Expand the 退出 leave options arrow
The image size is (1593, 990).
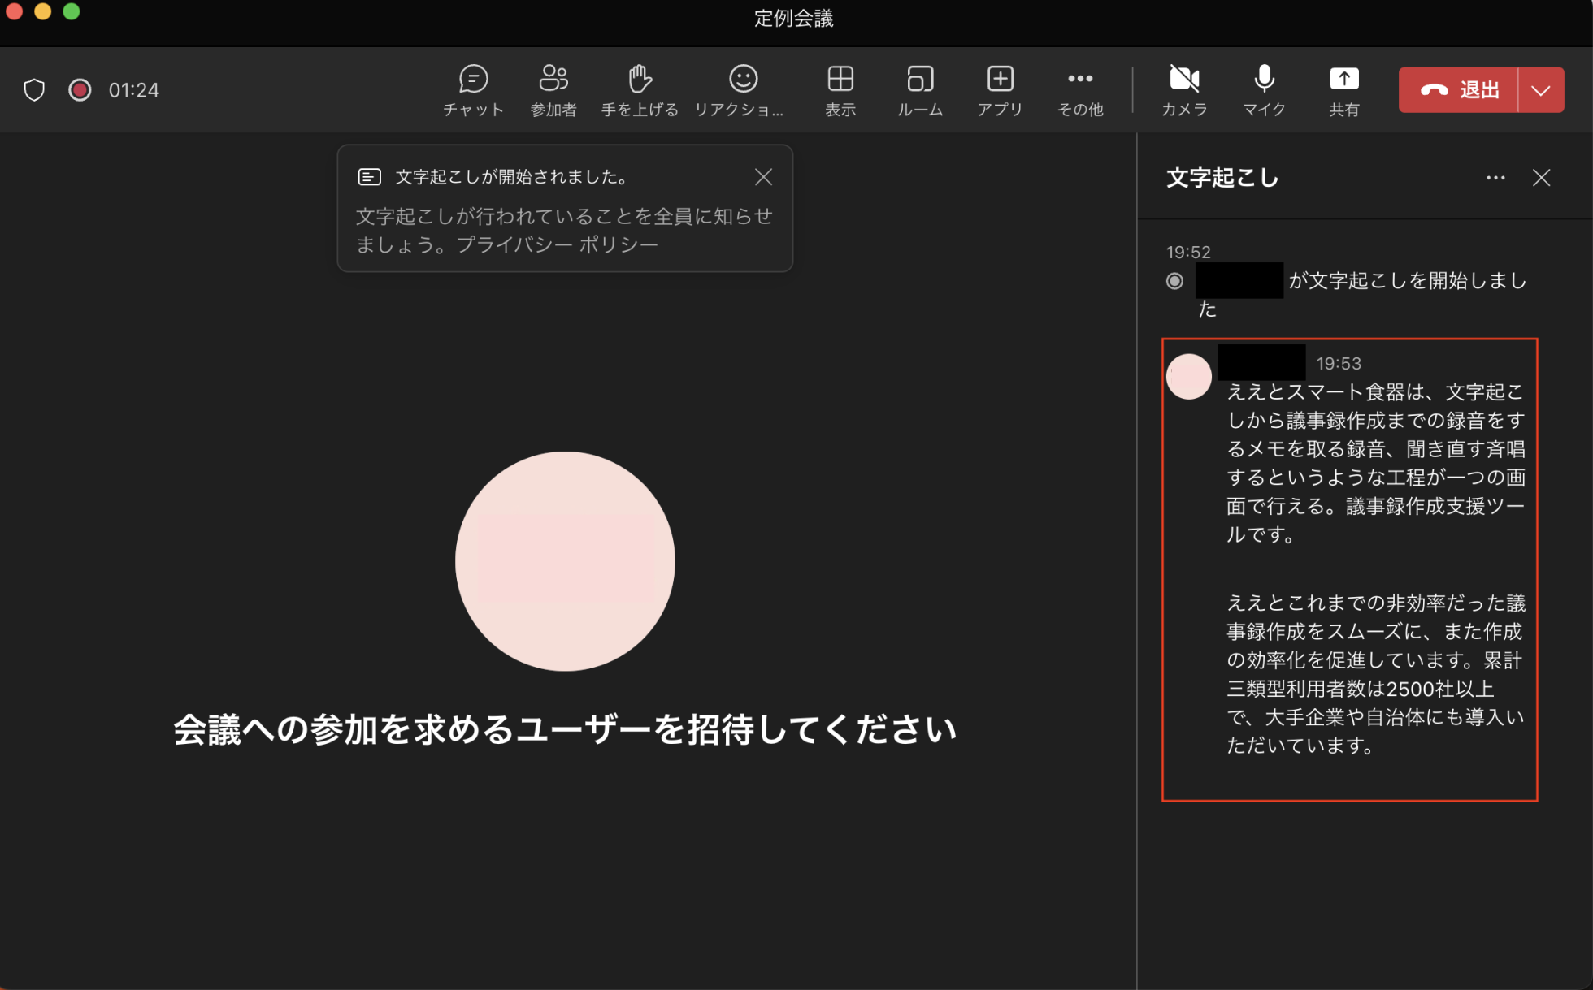pyautogui.click(x=1541, y=90)
